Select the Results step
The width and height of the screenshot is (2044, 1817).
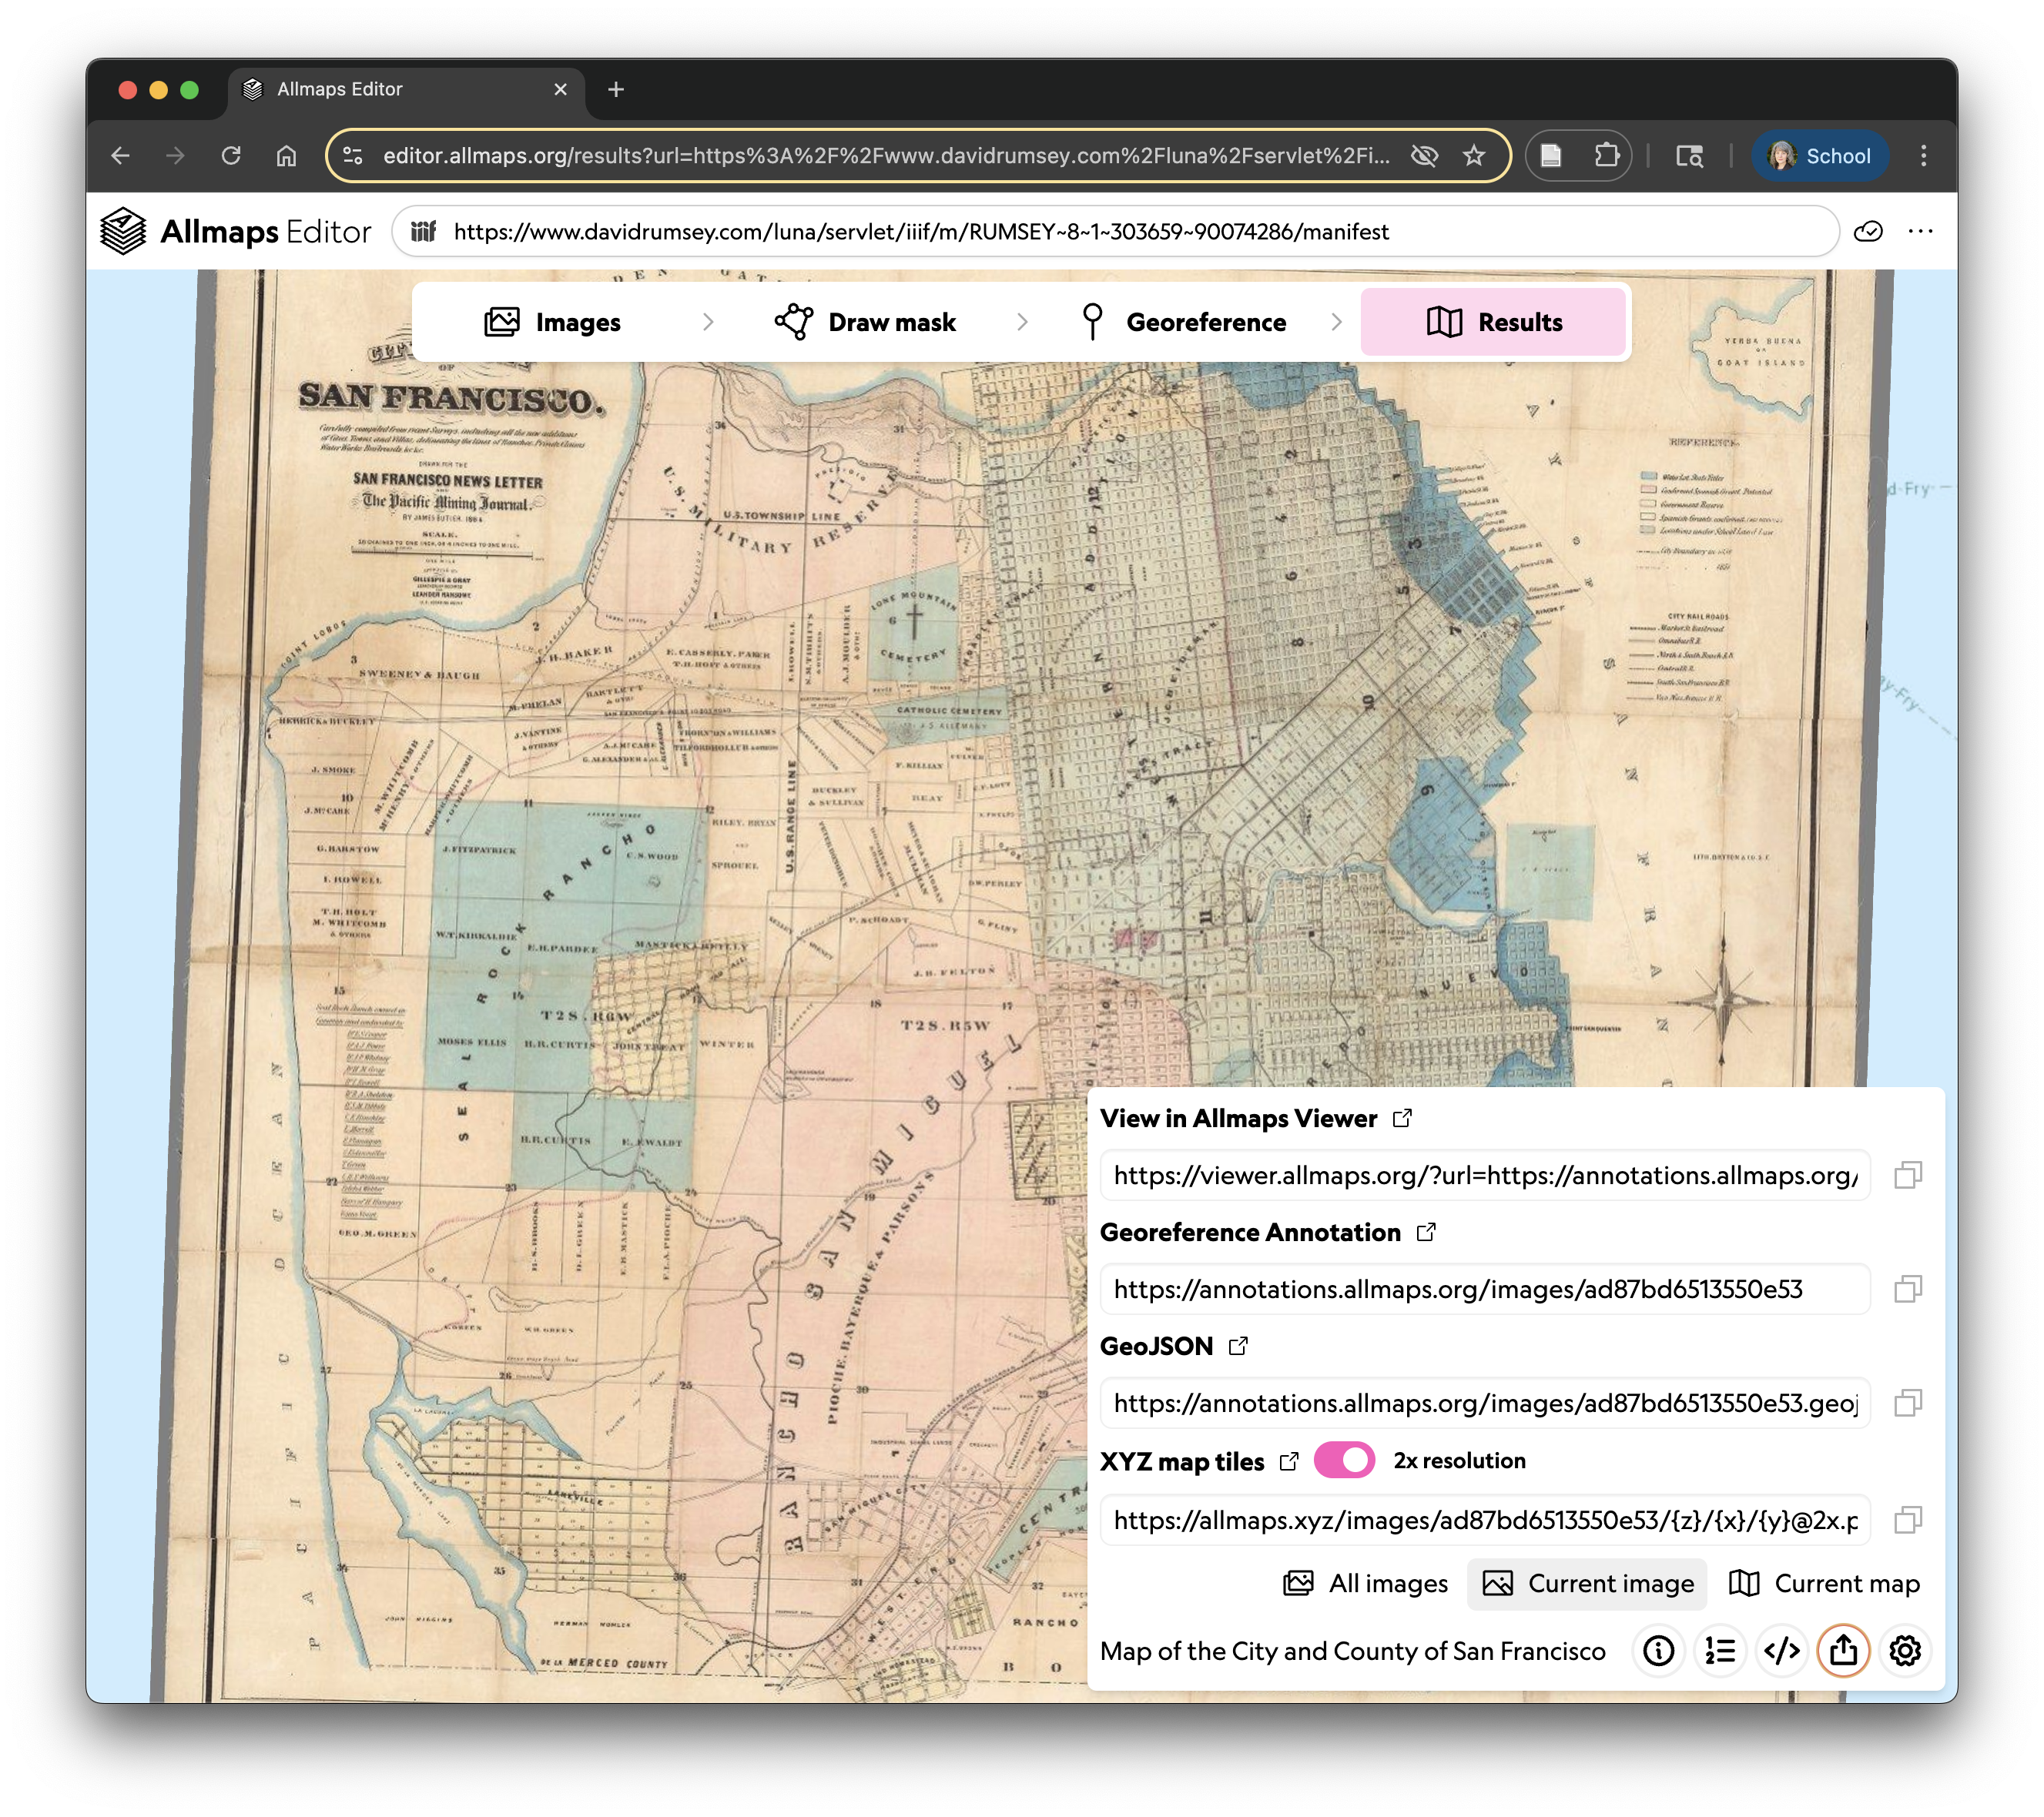pos(1493,322)
